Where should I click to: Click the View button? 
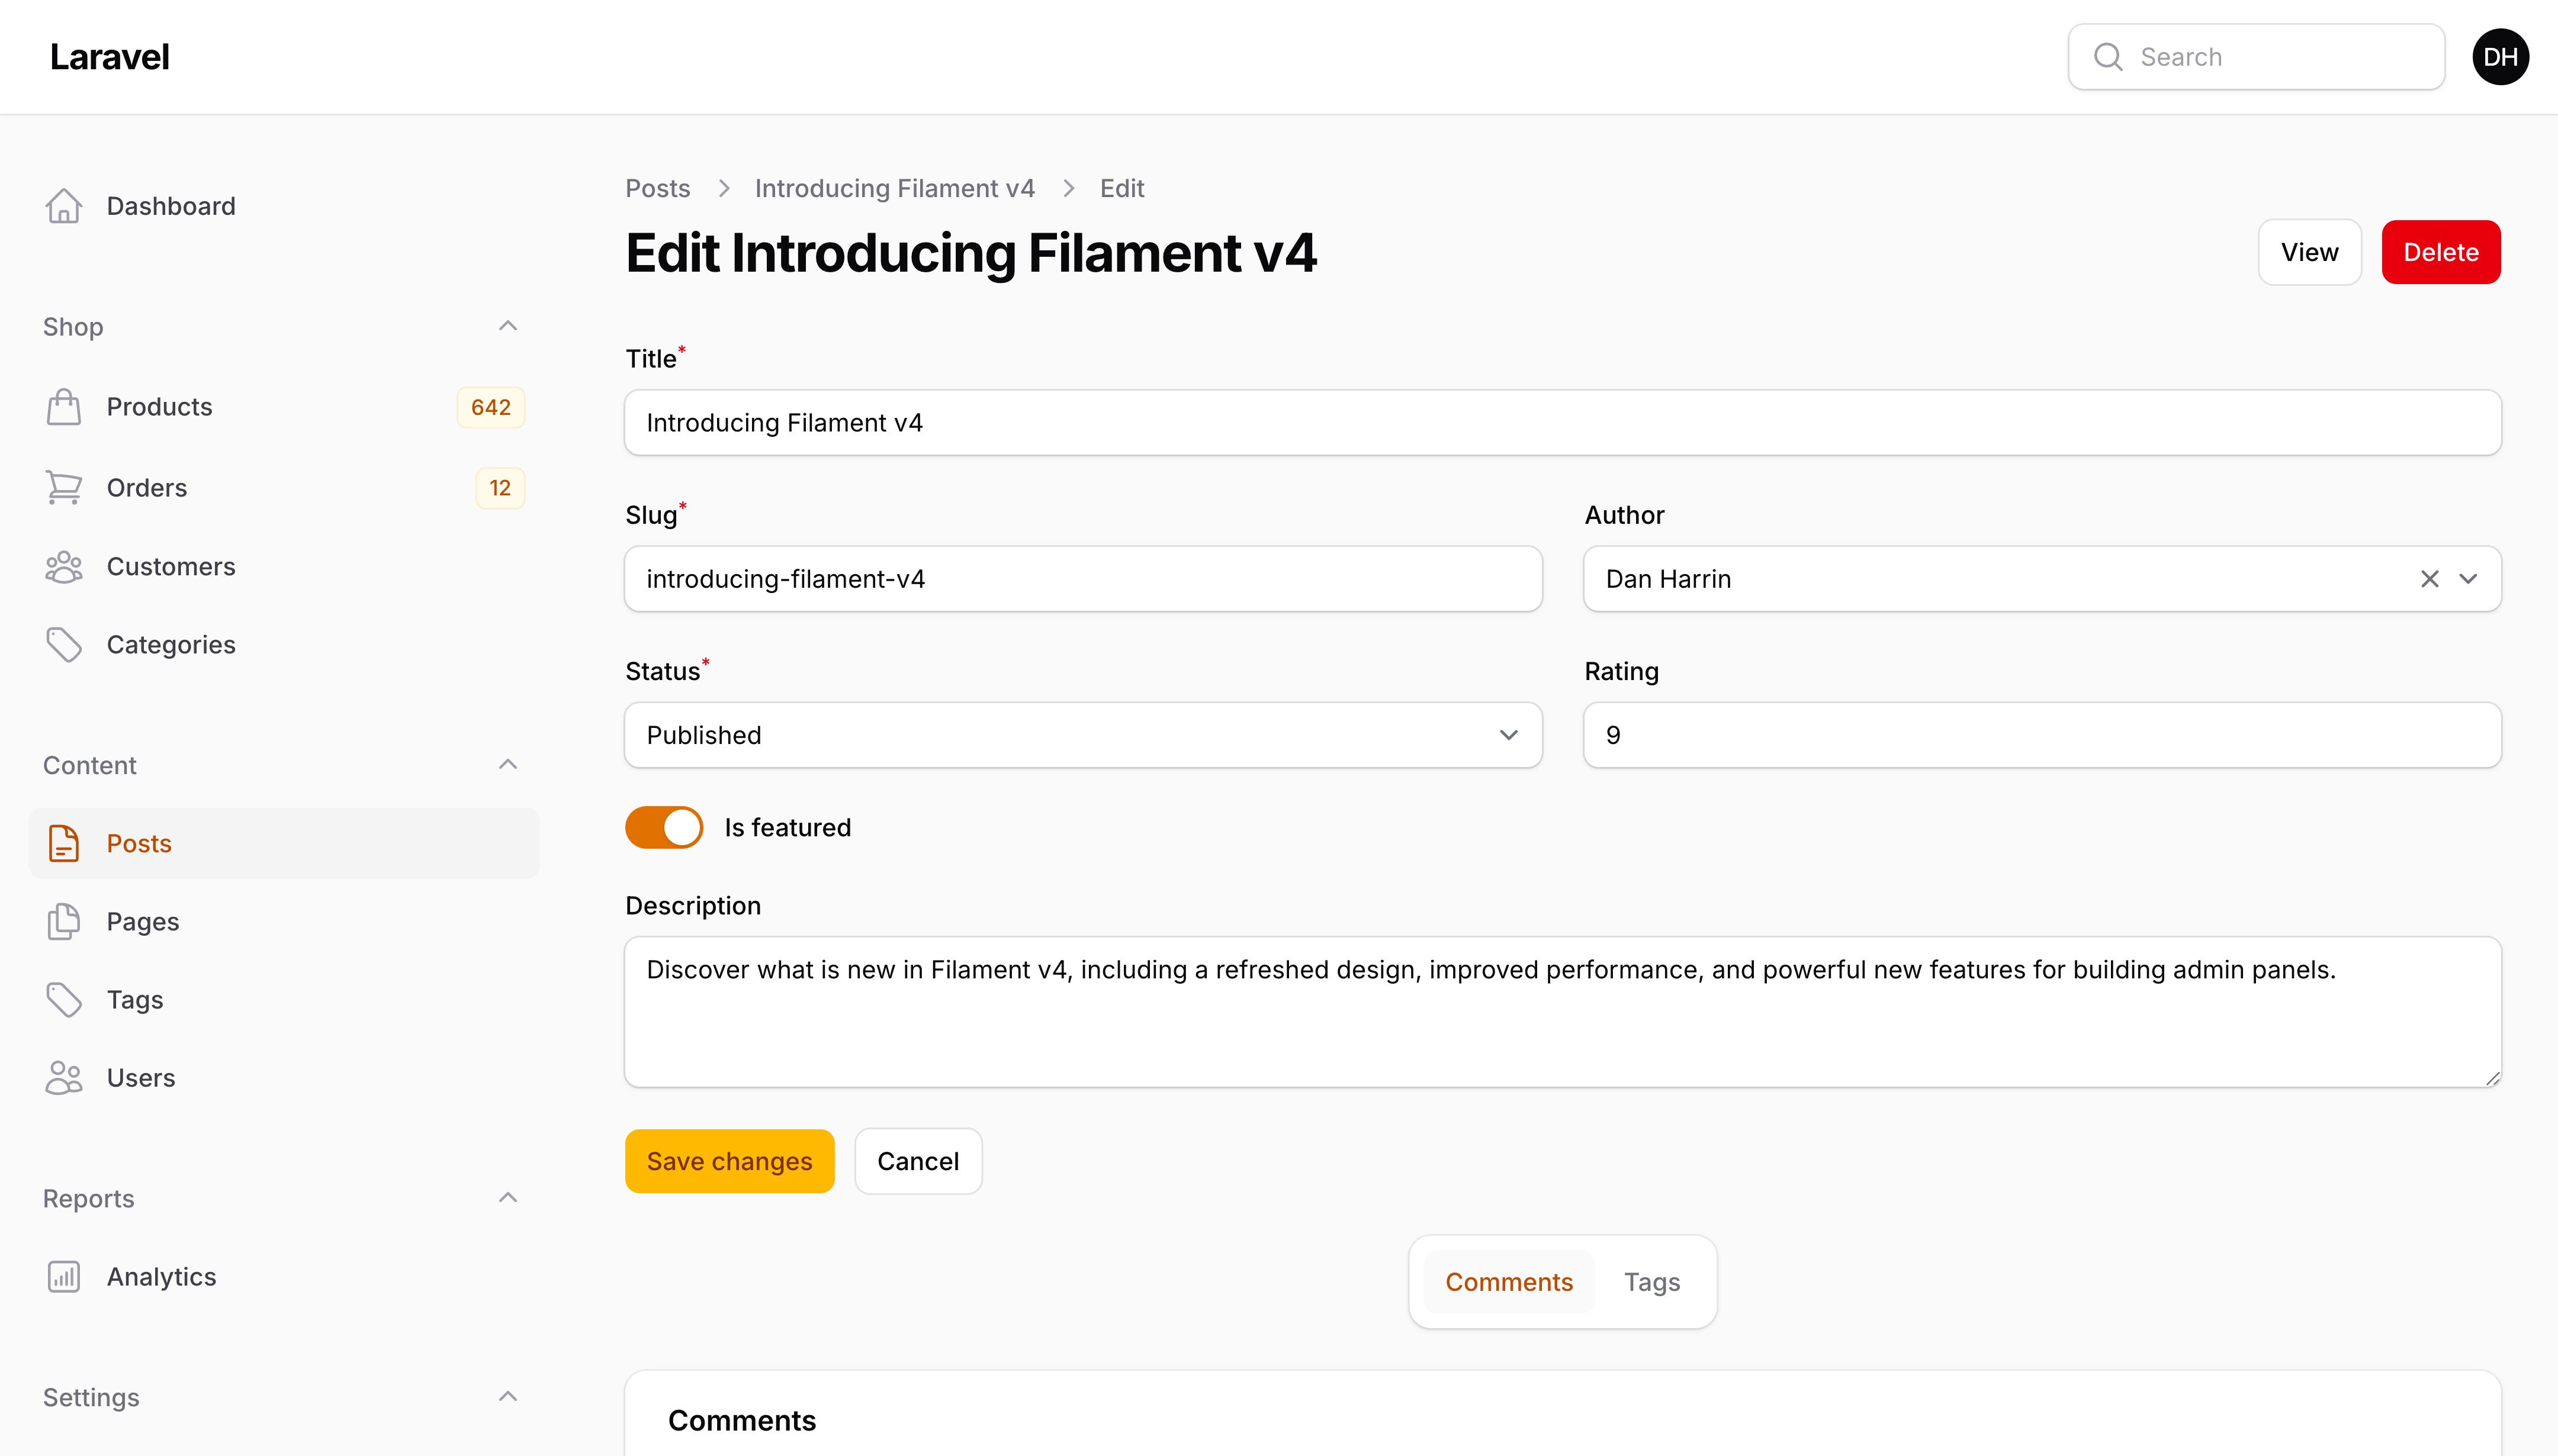[2309, 252]
